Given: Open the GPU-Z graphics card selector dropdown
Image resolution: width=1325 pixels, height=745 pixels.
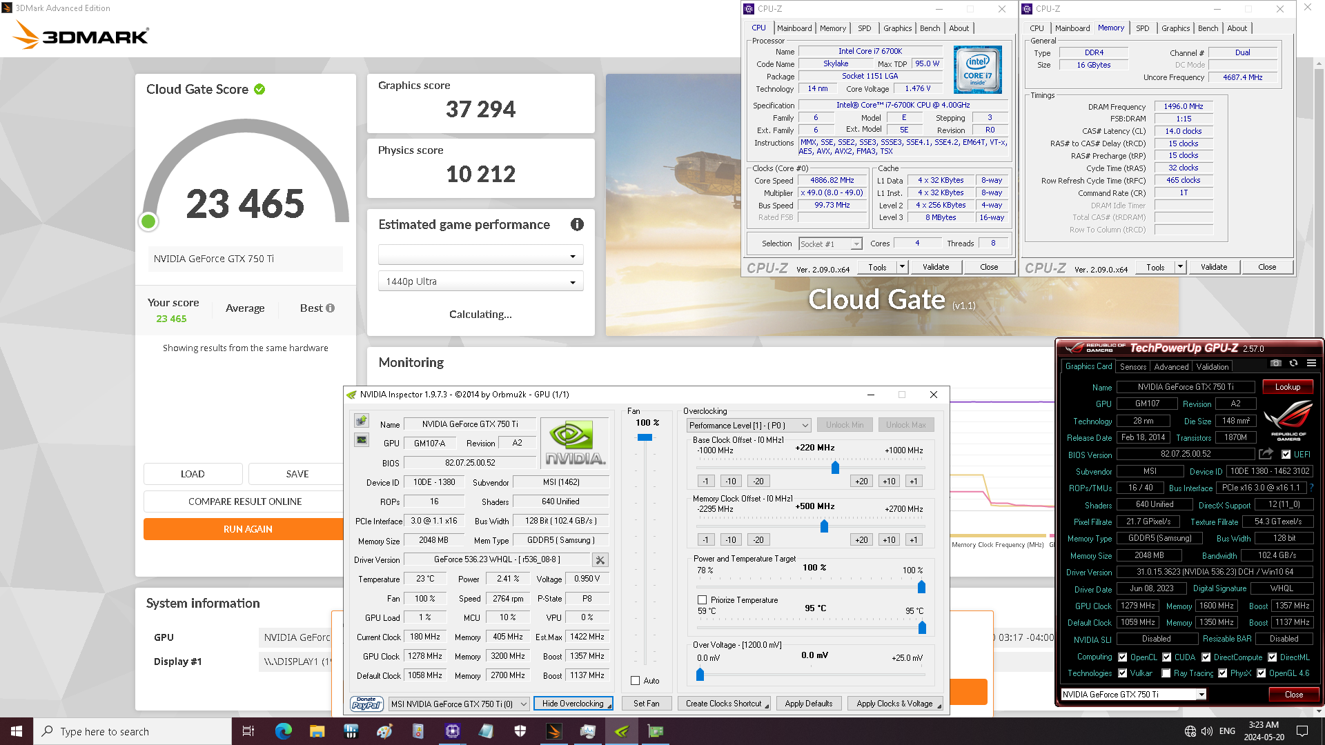Looking at the screenshot, I should pos(1133,695).
